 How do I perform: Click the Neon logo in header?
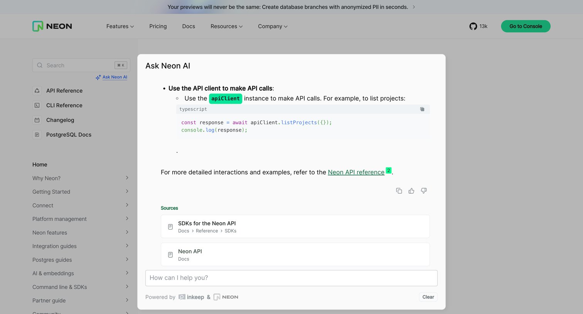(x=52, y=26)
